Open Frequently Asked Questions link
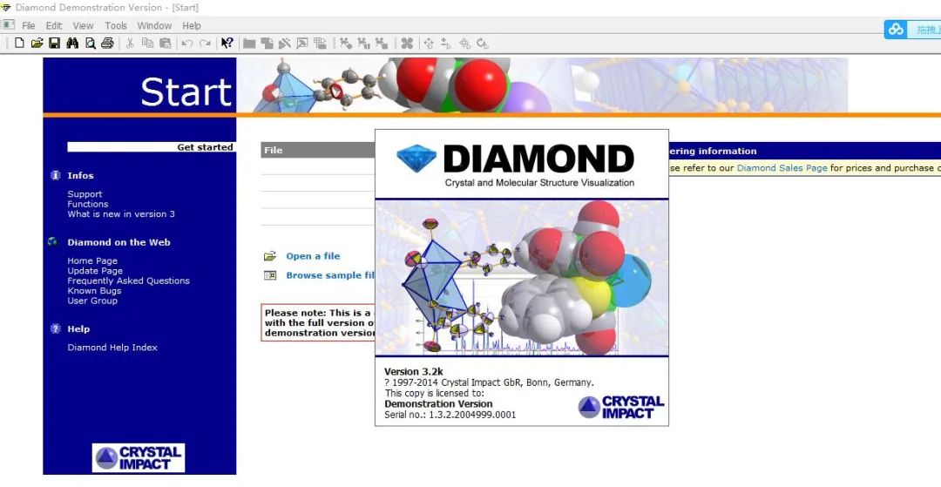The height and width of the screenshot is (487, 941). [x=128, y=281]
